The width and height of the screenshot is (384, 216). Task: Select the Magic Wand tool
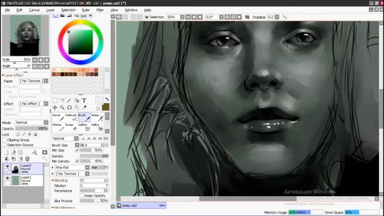tap(70, 100)
